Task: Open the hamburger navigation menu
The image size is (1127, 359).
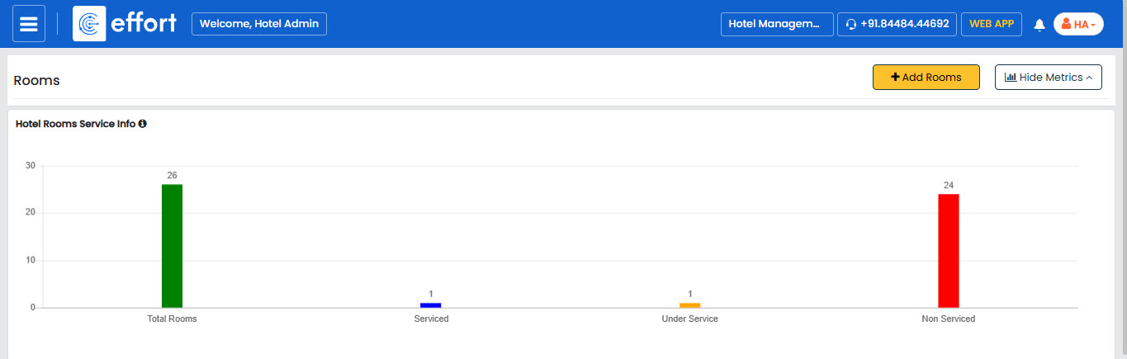Action: [28, 24]
